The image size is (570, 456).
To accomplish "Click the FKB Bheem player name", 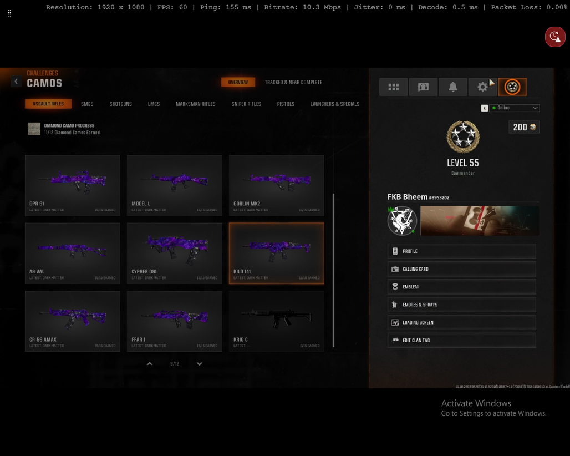I will pos(407,197).
